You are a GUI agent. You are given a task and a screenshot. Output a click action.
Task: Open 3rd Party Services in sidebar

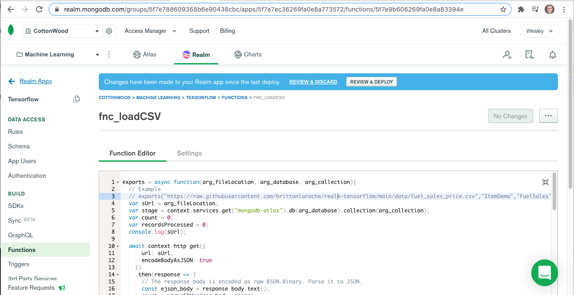tap(32, 279)
